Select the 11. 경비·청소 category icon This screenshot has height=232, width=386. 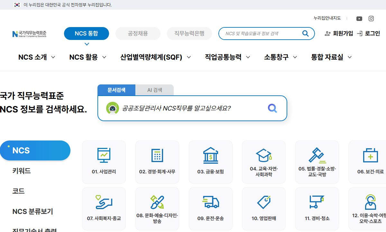click(x=317, y=202)
